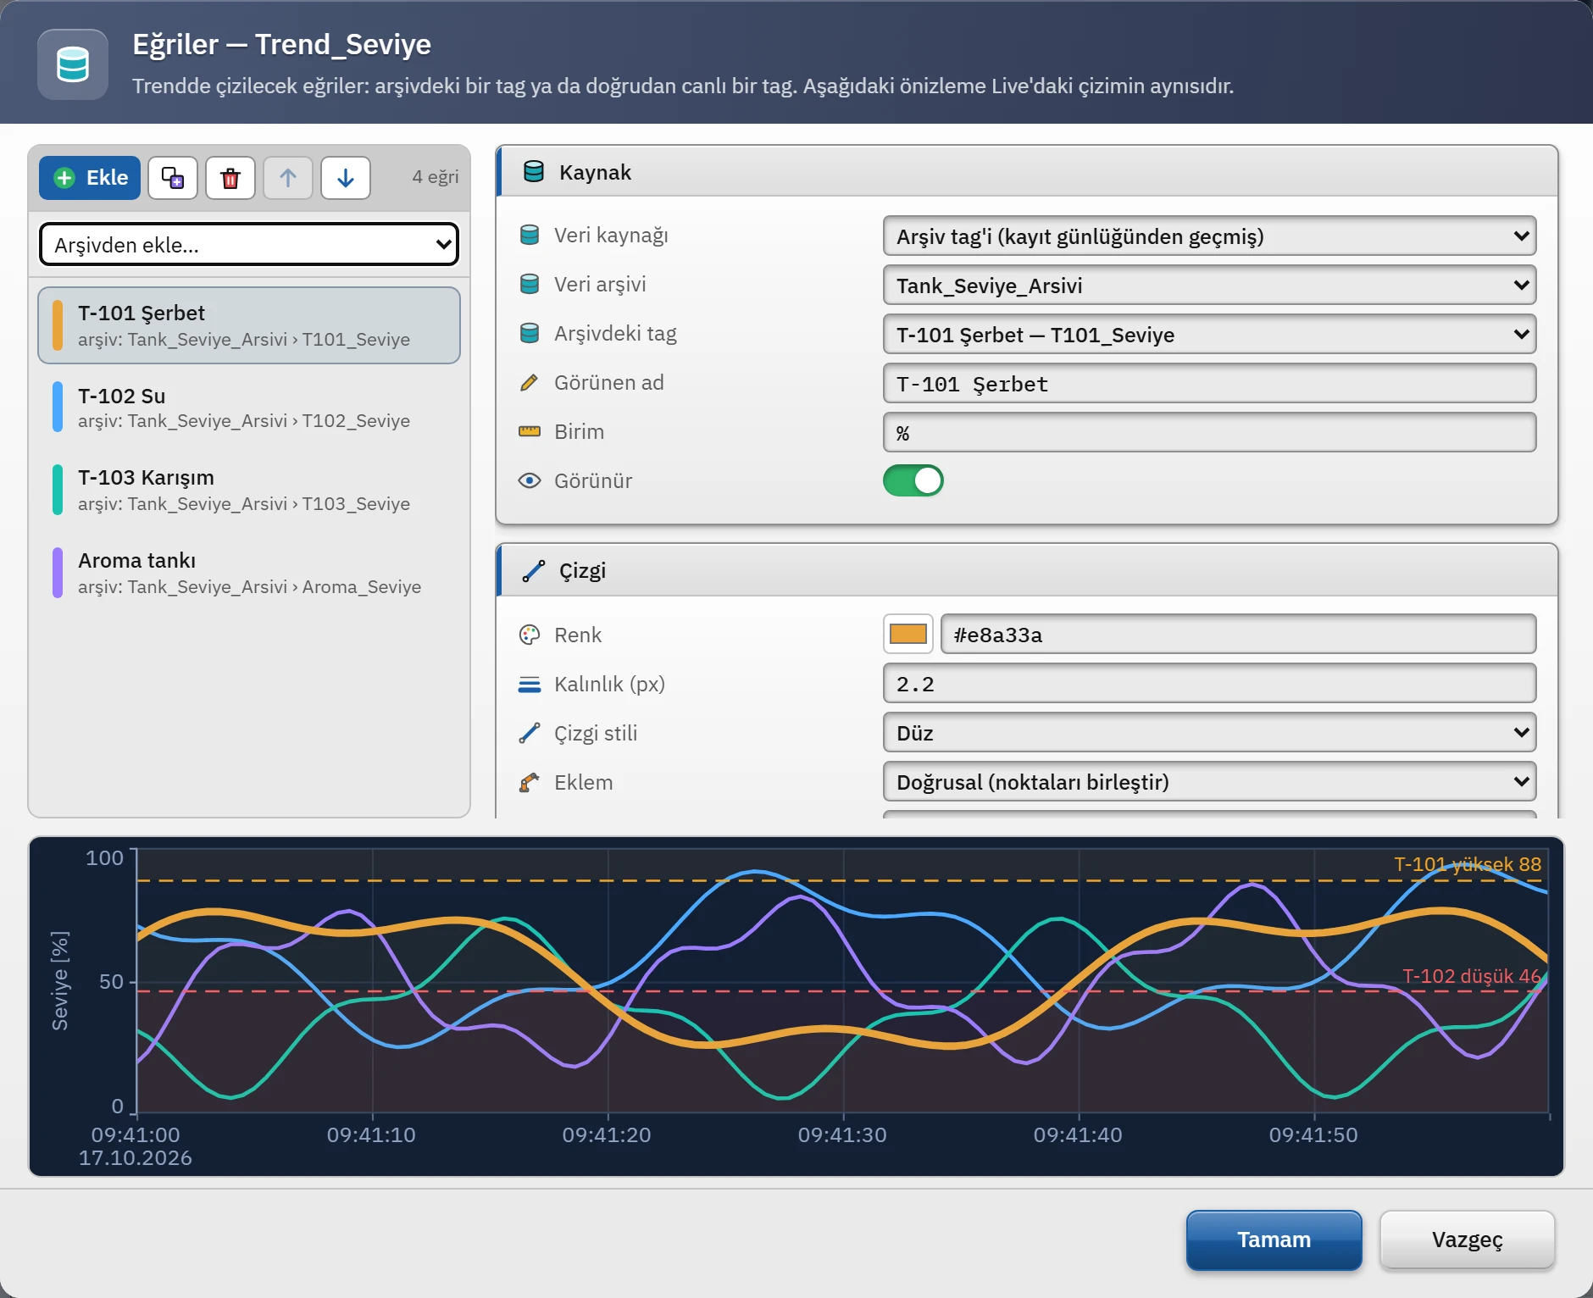
Task: Confirm with the Tamam button
Action: click(1274, 1240)
